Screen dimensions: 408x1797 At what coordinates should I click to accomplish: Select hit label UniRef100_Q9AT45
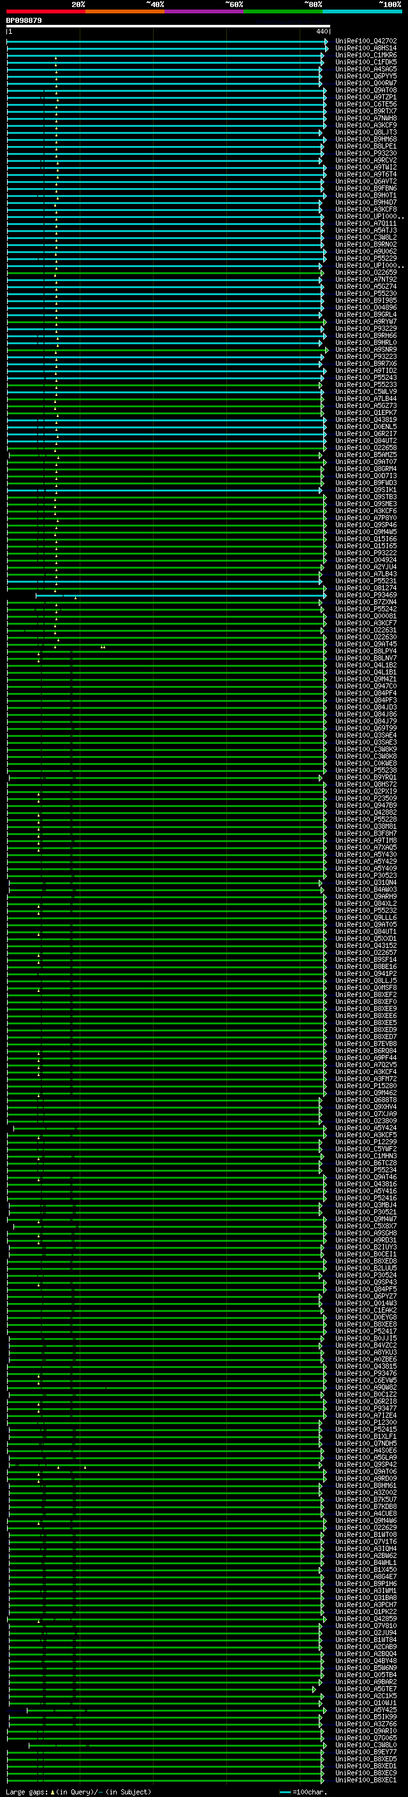click(x=366, y=644)
